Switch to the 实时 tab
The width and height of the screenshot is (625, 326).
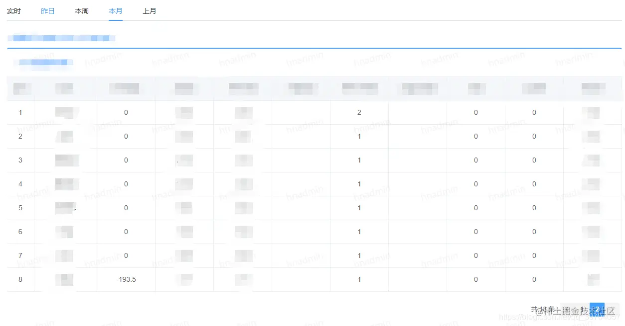[x=14, y=11]
